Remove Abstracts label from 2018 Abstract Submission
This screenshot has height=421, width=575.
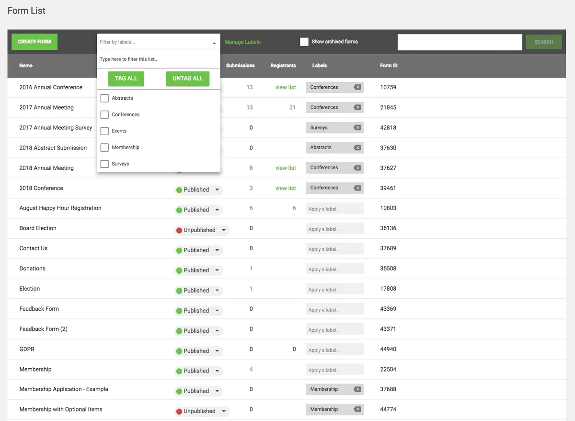coord(357,148)
